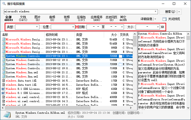
Task: Click XML icon of first Microsoft.Windows.Desig 514KB row
Action: coord(4,39)
